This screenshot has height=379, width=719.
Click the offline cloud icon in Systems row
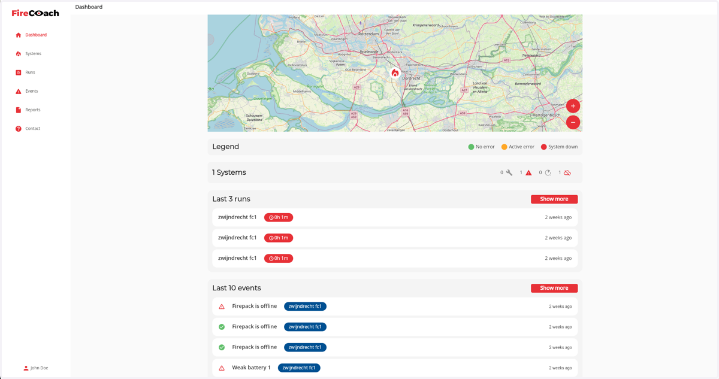click(567, 172)
